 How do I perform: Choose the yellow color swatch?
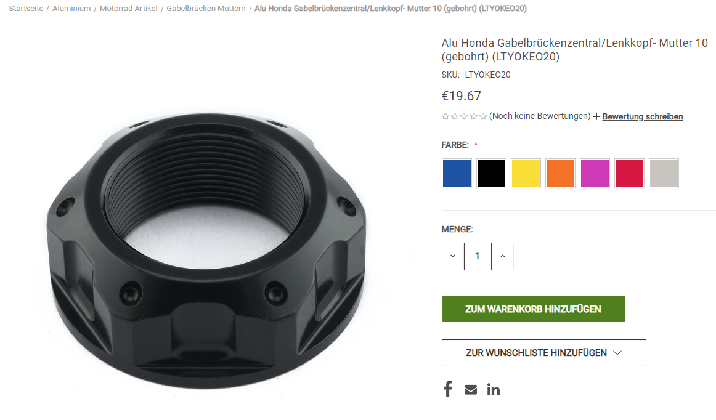coord(526,173)
